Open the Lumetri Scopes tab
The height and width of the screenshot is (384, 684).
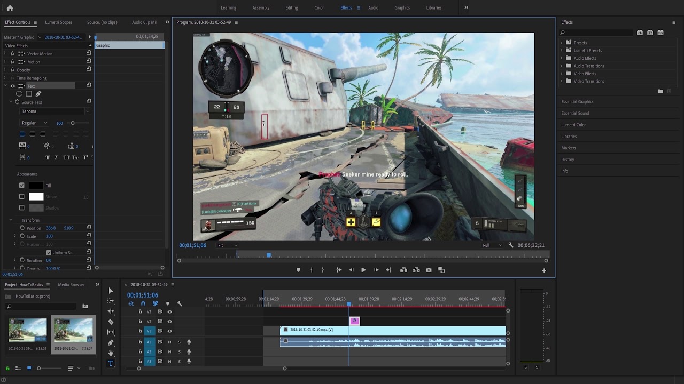click(x=59, y=22)
